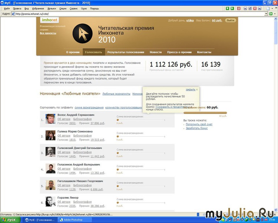
Task: Open the dropdown arrow next to Go button
Action: (275, 14)
